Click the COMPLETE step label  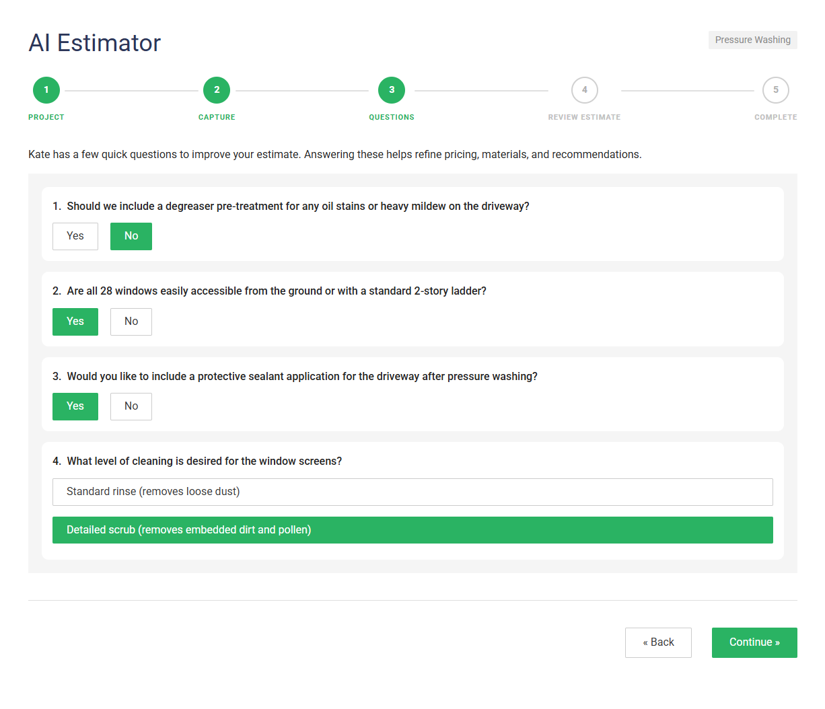click(x=775, y=117)
